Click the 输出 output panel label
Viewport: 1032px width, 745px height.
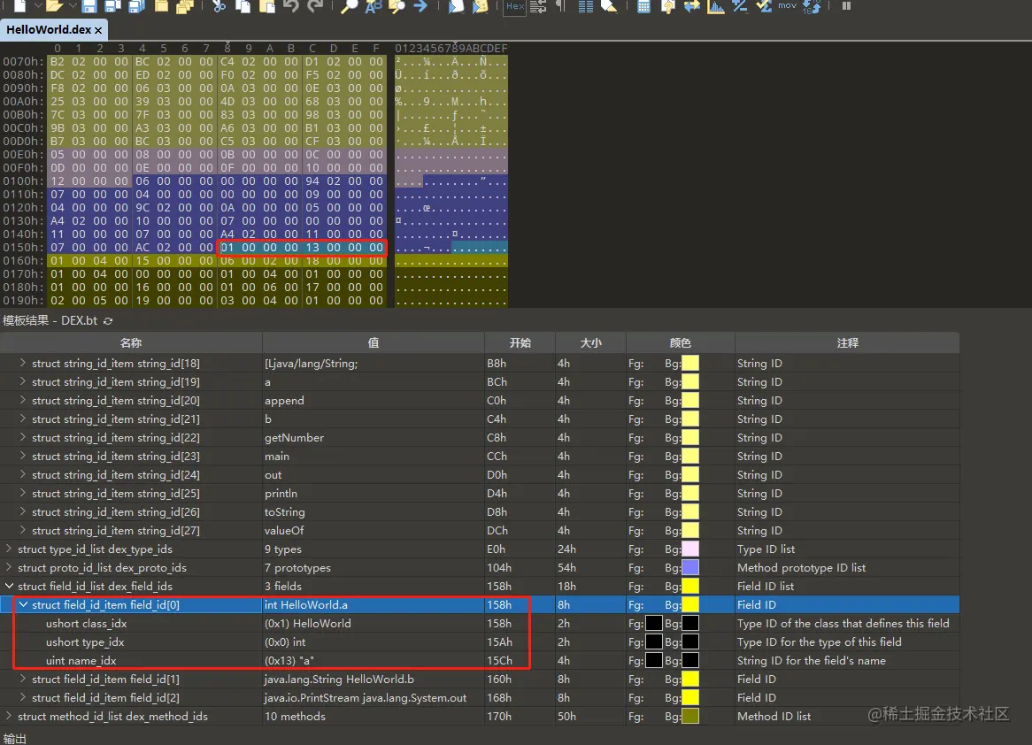pyautogui.click(x=14, y=739)
